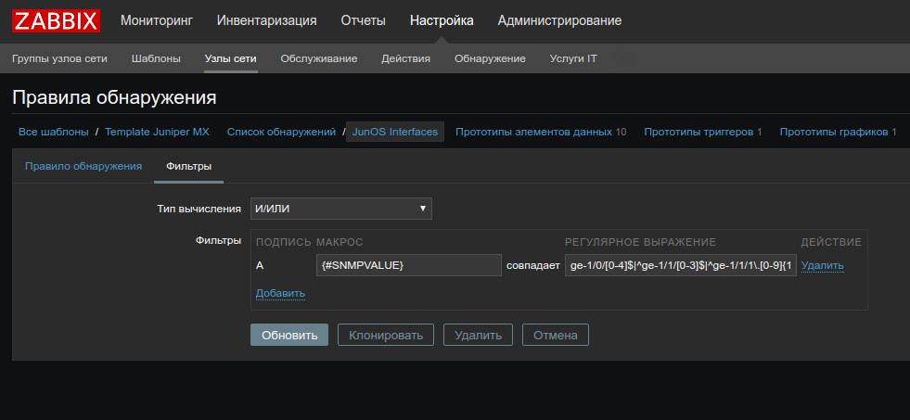910x420 pixels.
Task: Expand the Тип вычисления dropdown
Action: pos(341,209)
